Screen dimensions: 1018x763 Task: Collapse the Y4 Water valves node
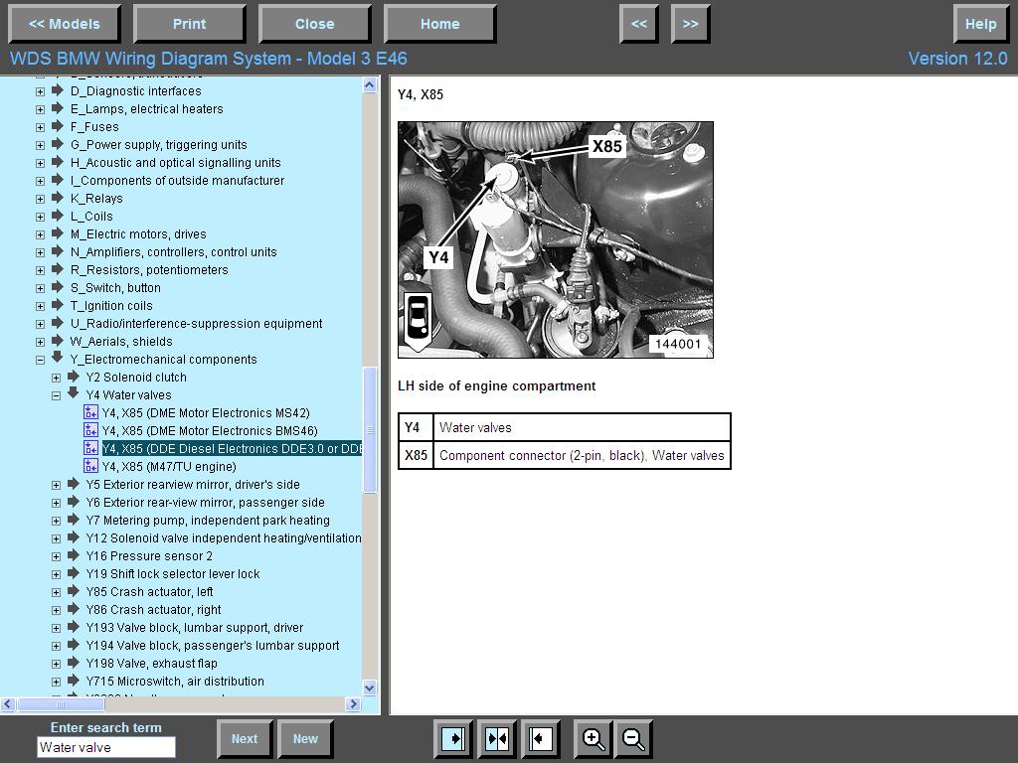pos(56,395)
